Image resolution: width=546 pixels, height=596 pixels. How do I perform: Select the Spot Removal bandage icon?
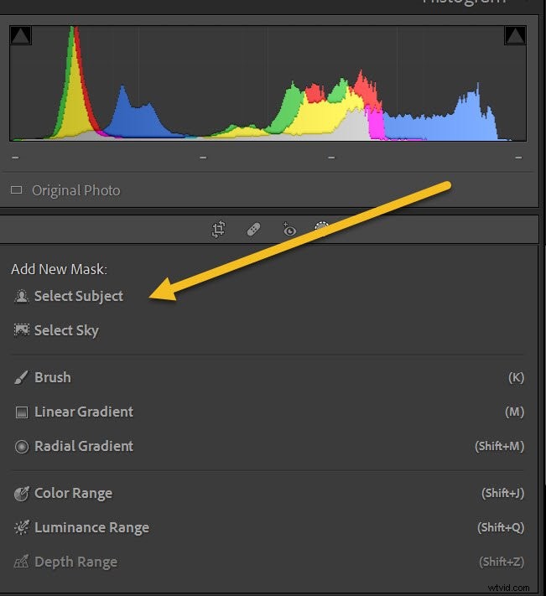coord(253,230)
